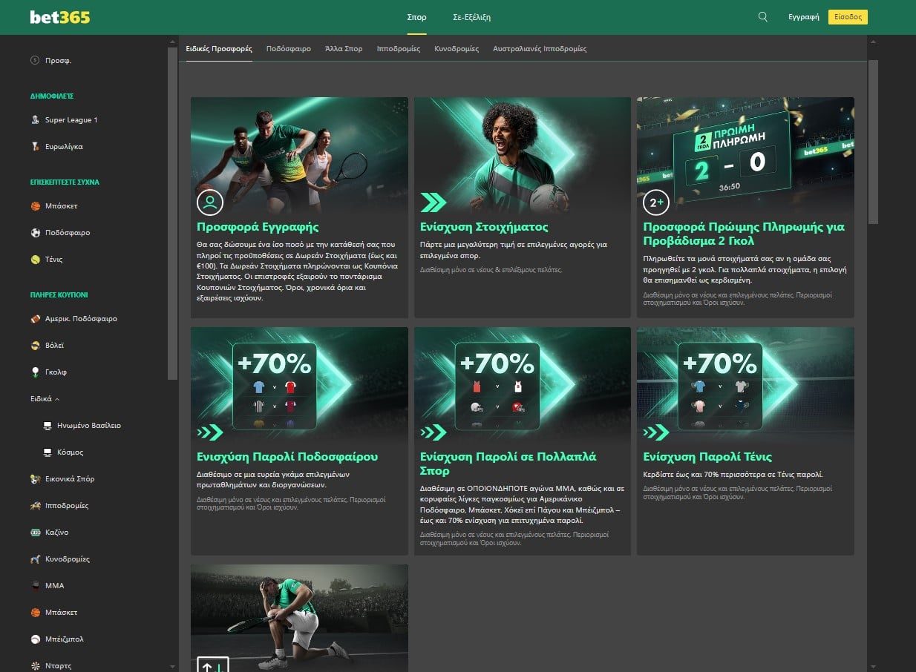Open Super League 1 sidebar icon

click(x=35, y=120)
